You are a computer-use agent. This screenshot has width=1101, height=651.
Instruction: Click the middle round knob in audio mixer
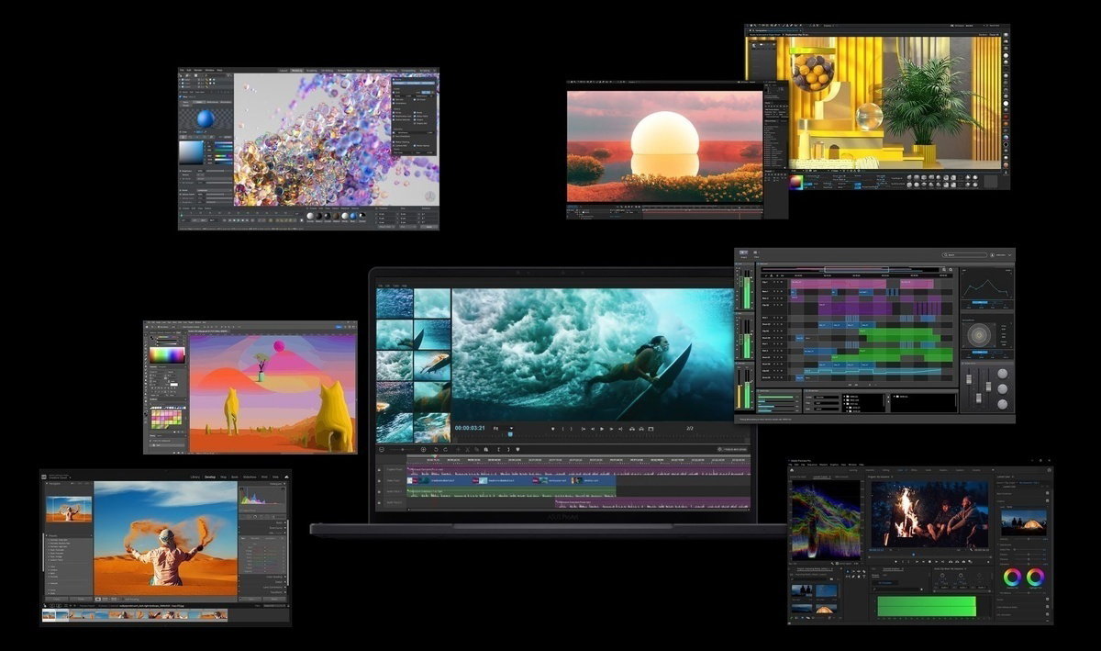click(1002, 389)
